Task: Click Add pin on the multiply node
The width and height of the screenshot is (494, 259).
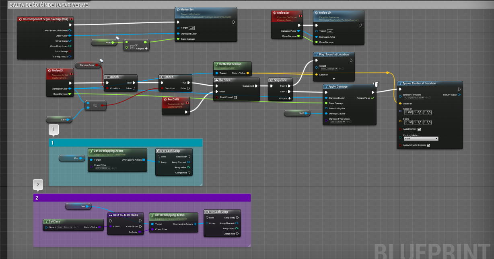Action: click(142, 48)
